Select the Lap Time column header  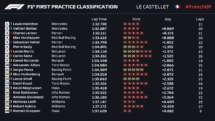(x=99, y=19)
